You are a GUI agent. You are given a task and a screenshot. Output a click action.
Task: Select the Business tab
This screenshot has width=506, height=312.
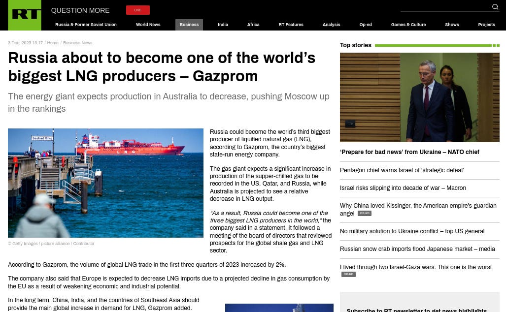[189, 25]
